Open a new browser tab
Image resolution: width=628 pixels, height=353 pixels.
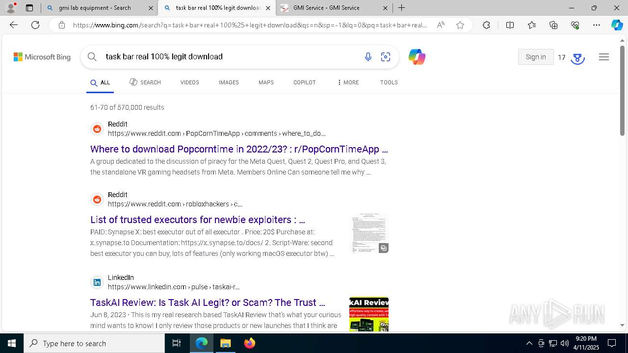point(402,8)
